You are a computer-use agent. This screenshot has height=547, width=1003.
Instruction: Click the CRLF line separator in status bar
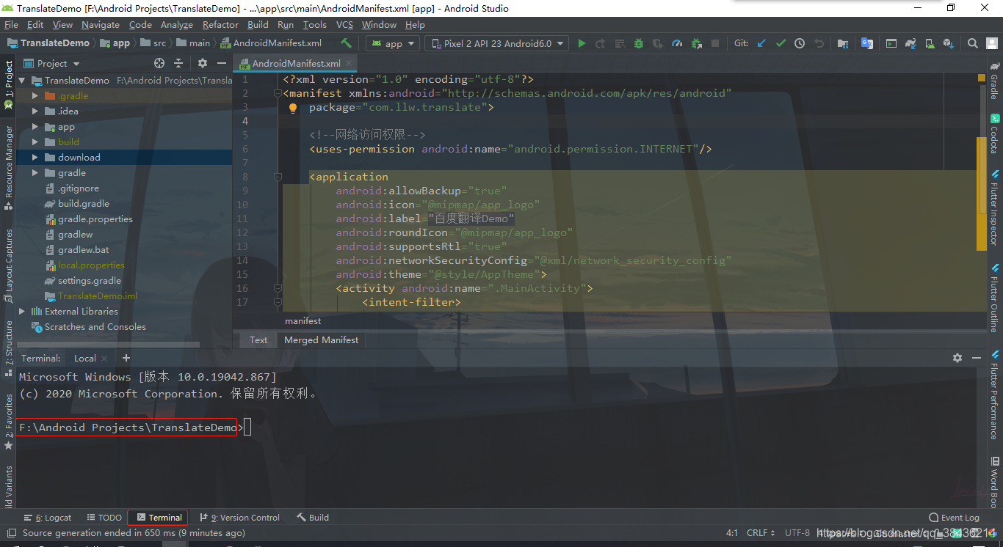click(x=761, y=533)
